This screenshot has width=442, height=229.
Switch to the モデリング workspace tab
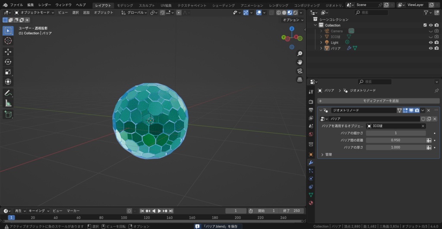tap(125, 5)
